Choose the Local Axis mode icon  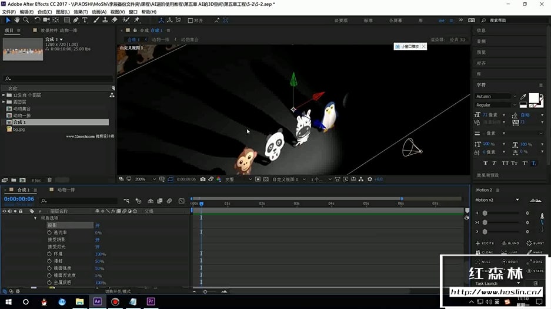click(x=161, y=21)
